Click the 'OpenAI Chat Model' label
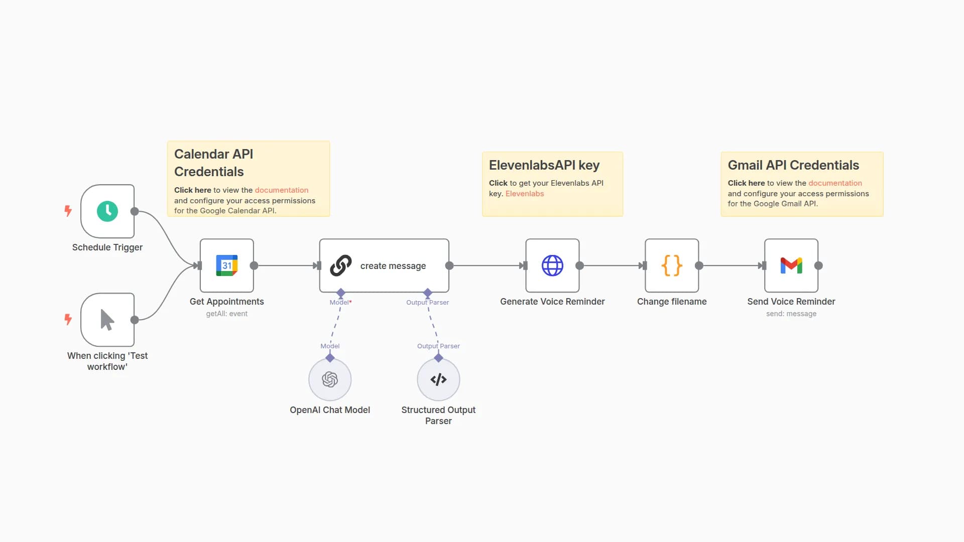964x542 pixels. pyautogui.click(x=330, y=410)
